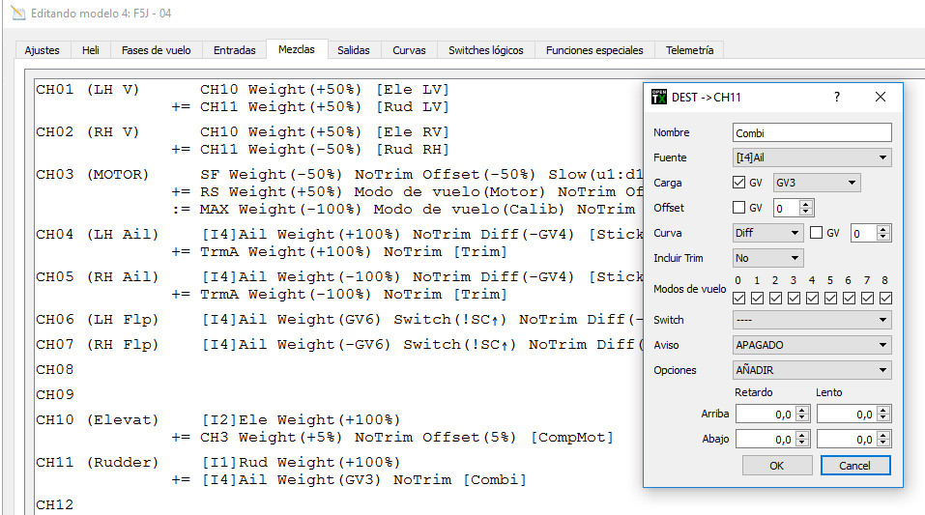The height and width of the screenshot is (515, 925).
Task: Close the DEST CH11 dialog
Action: click(x=880, y=97)
